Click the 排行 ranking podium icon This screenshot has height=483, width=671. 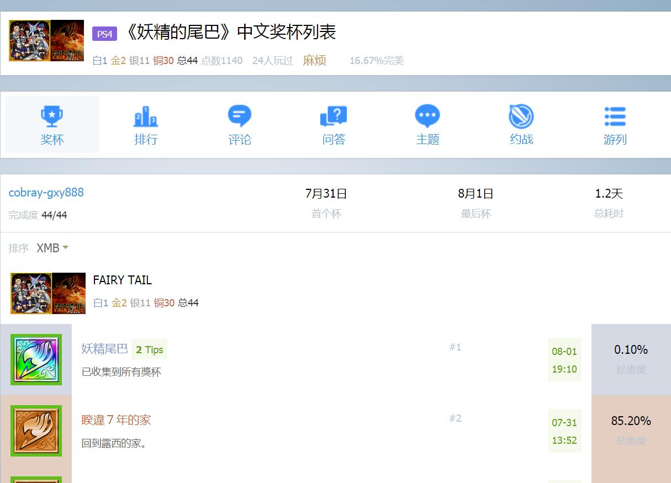tap(146, 116)
